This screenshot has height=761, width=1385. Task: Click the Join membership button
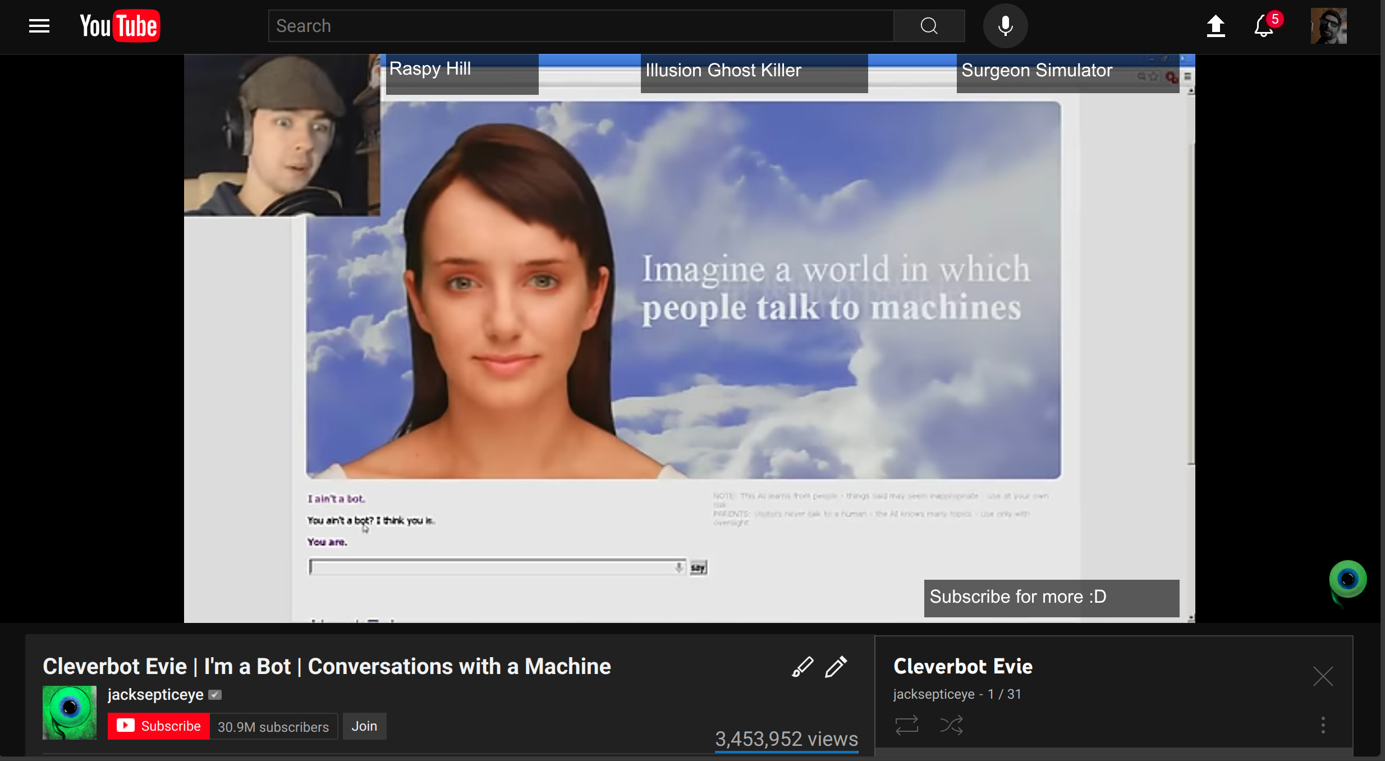click(364, 726)
